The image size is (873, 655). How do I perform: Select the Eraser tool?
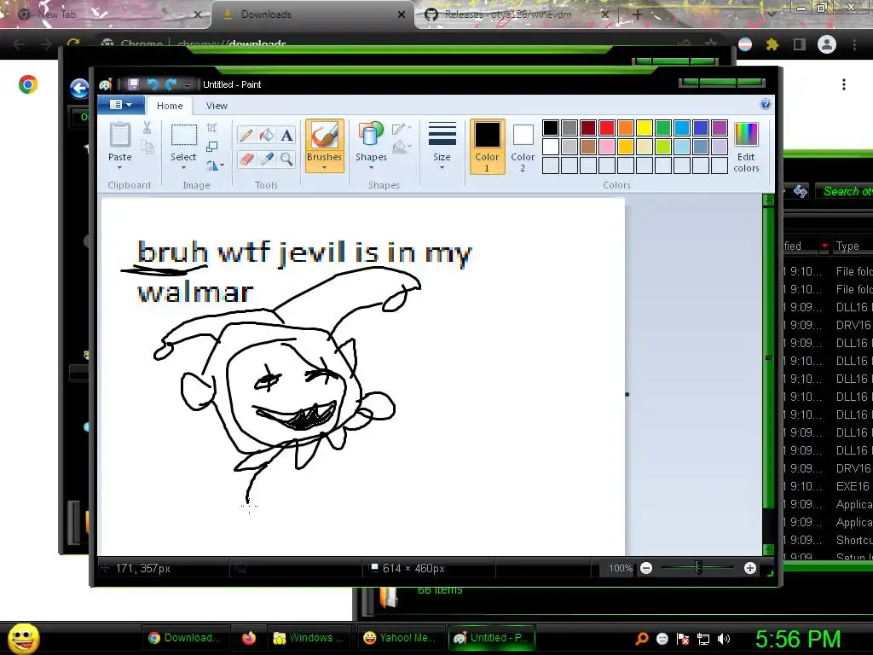[246, 159]
